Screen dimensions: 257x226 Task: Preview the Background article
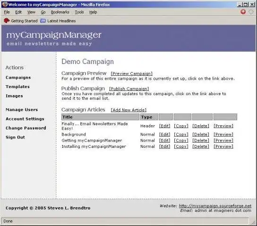point(223,134)
